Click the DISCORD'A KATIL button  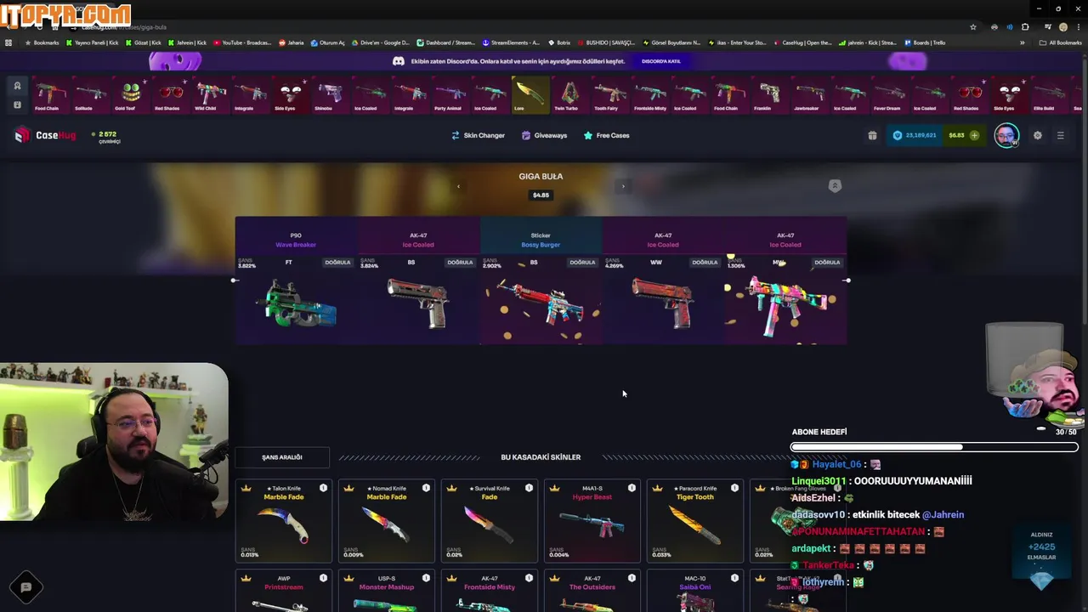click(x=661, y=61)
